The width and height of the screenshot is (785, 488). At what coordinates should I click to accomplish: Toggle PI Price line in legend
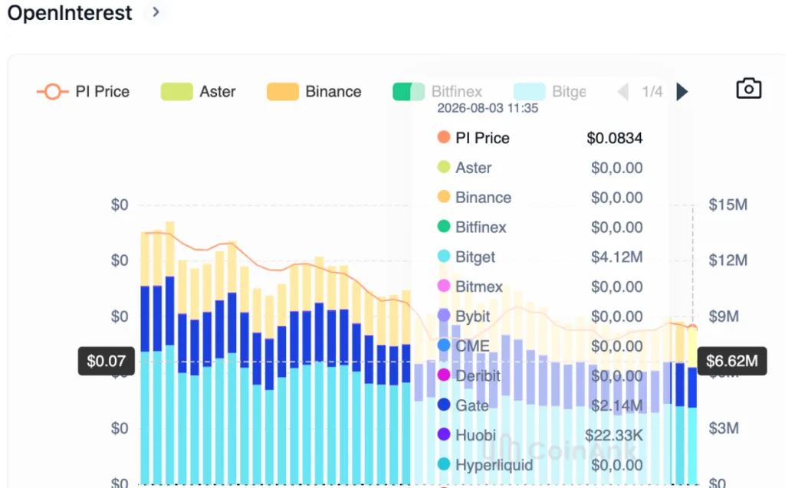(83, 92)
